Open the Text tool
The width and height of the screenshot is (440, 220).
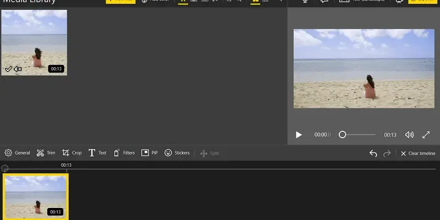(x=97, y=153)
